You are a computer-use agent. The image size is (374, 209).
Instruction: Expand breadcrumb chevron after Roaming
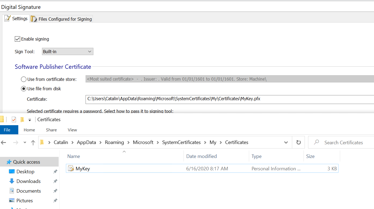[x=128, y=142]
